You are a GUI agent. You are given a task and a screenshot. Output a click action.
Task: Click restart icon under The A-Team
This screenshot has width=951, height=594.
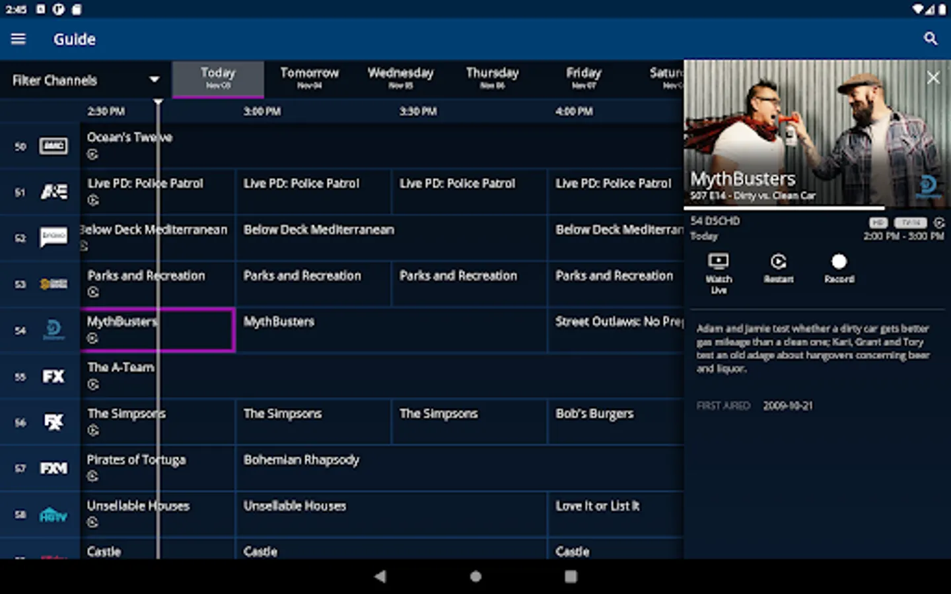point(92,385)
